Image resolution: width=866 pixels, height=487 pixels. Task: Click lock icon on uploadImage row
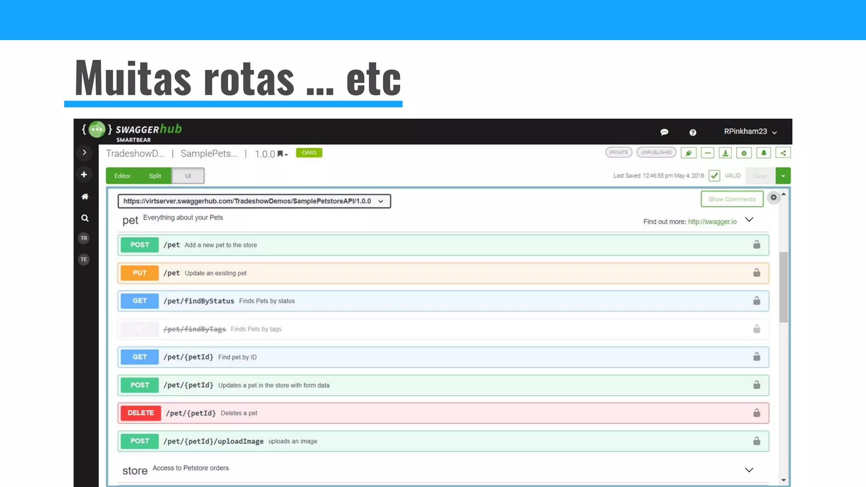click(x=756, y=441)
